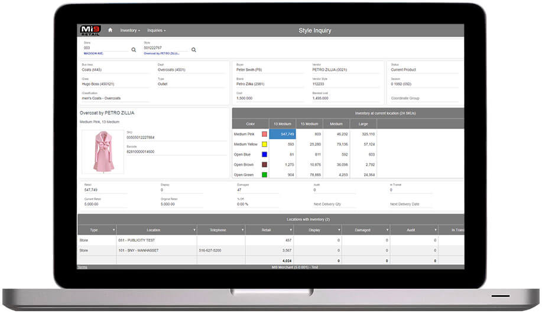Viewport: 542px width, 313px height.
Task: Open the Damaged column filter dropdown
Action: tap(387, 230)
